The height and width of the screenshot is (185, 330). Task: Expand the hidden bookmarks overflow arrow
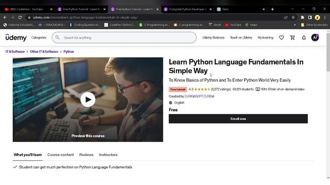click(x=294, y=25)
